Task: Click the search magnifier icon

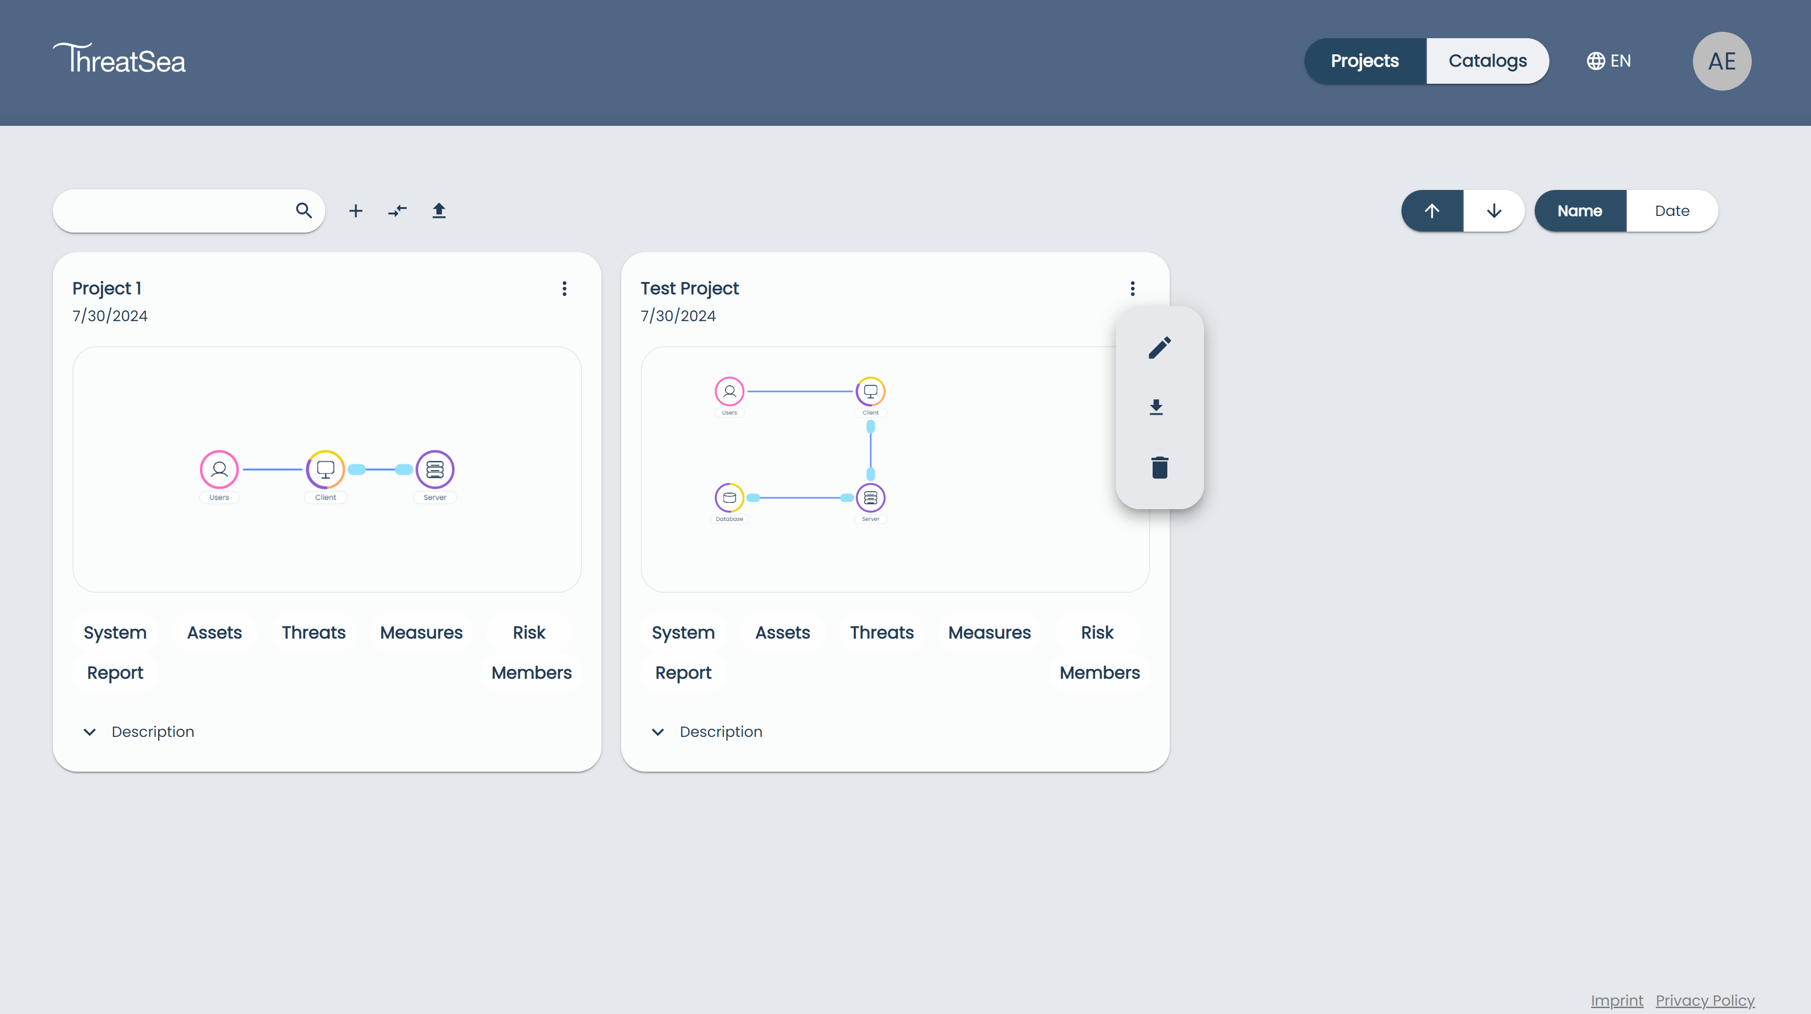Action: point(304,211)
